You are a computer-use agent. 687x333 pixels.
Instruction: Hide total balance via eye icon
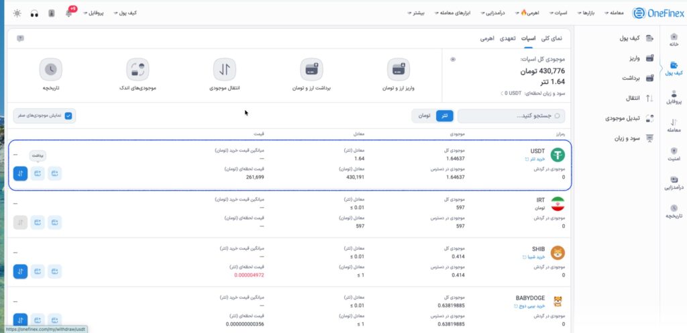(x=453, y=59)
